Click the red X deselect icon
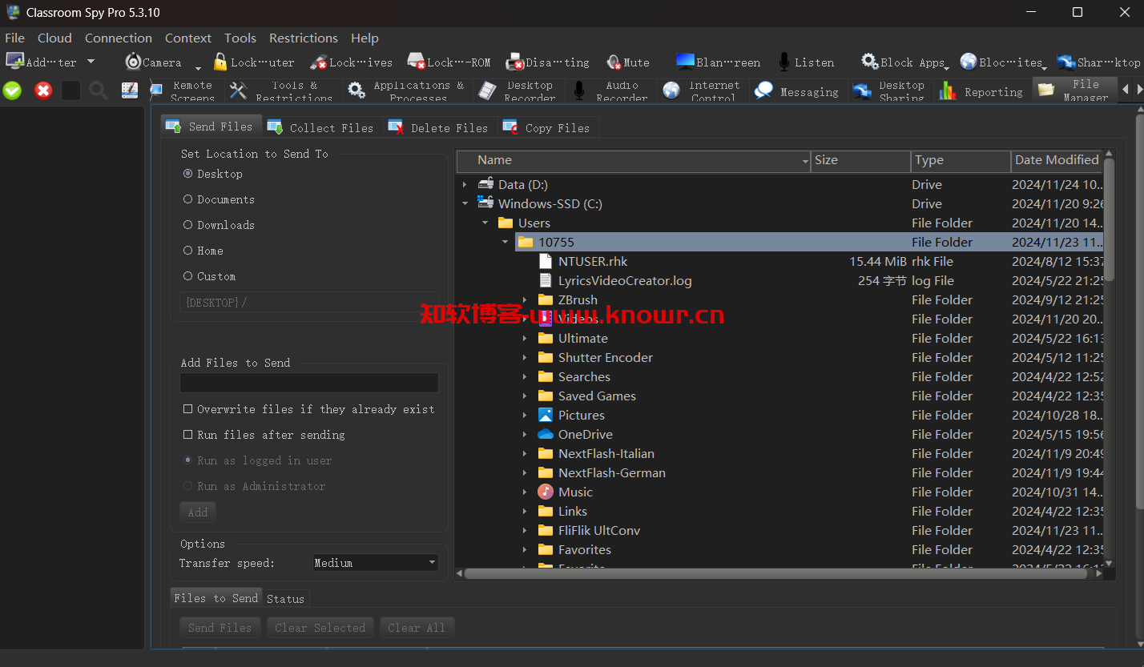This screenshot has width=1144, height=667. coord(43,90)
